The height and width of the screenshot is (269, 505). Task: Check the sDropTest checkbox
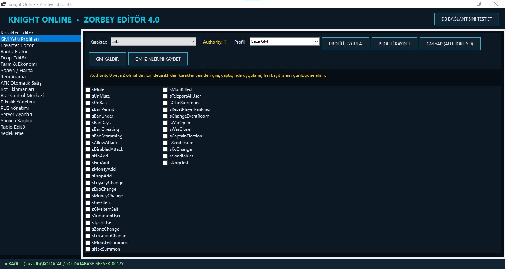(x=166, y=163)
